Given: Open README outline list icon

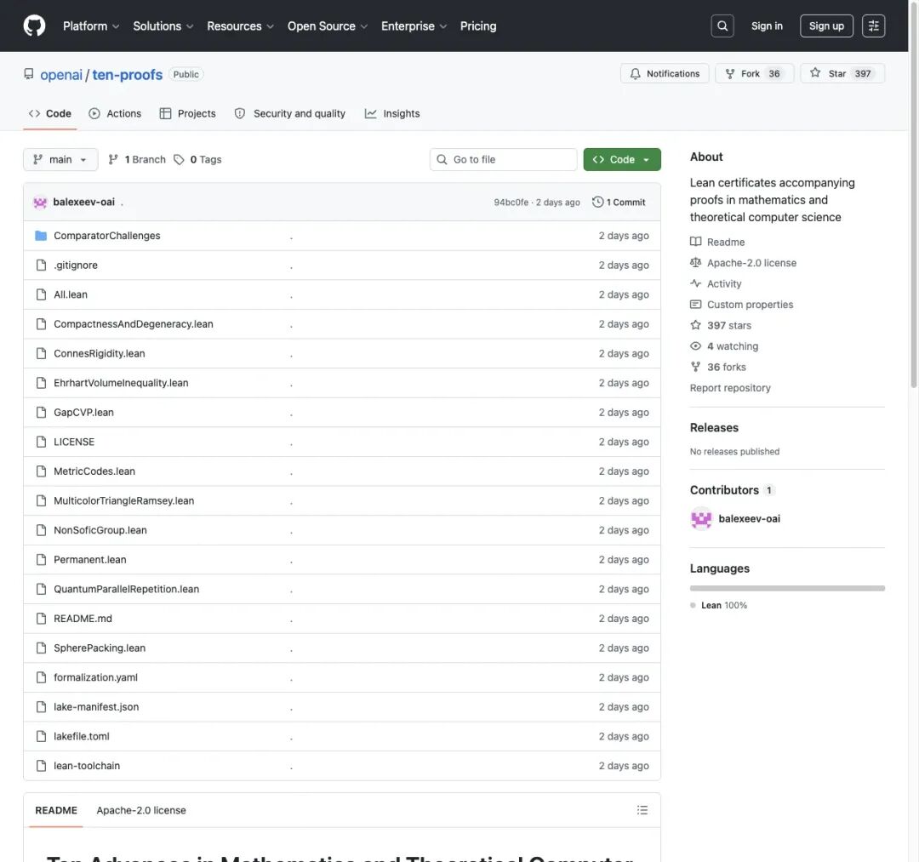Looking at the screenshot, I should [x=642, y=810].
